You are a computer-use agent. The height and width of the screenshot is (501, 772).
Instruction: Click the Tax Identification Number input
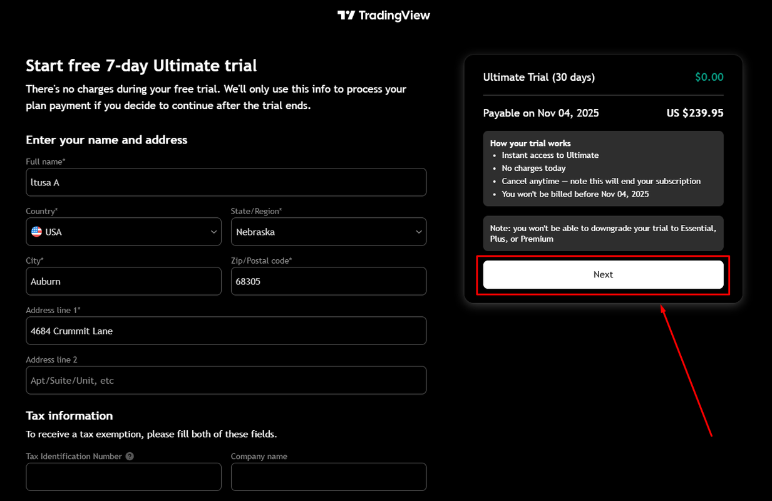pyautogui.click(x=123, y=477)
